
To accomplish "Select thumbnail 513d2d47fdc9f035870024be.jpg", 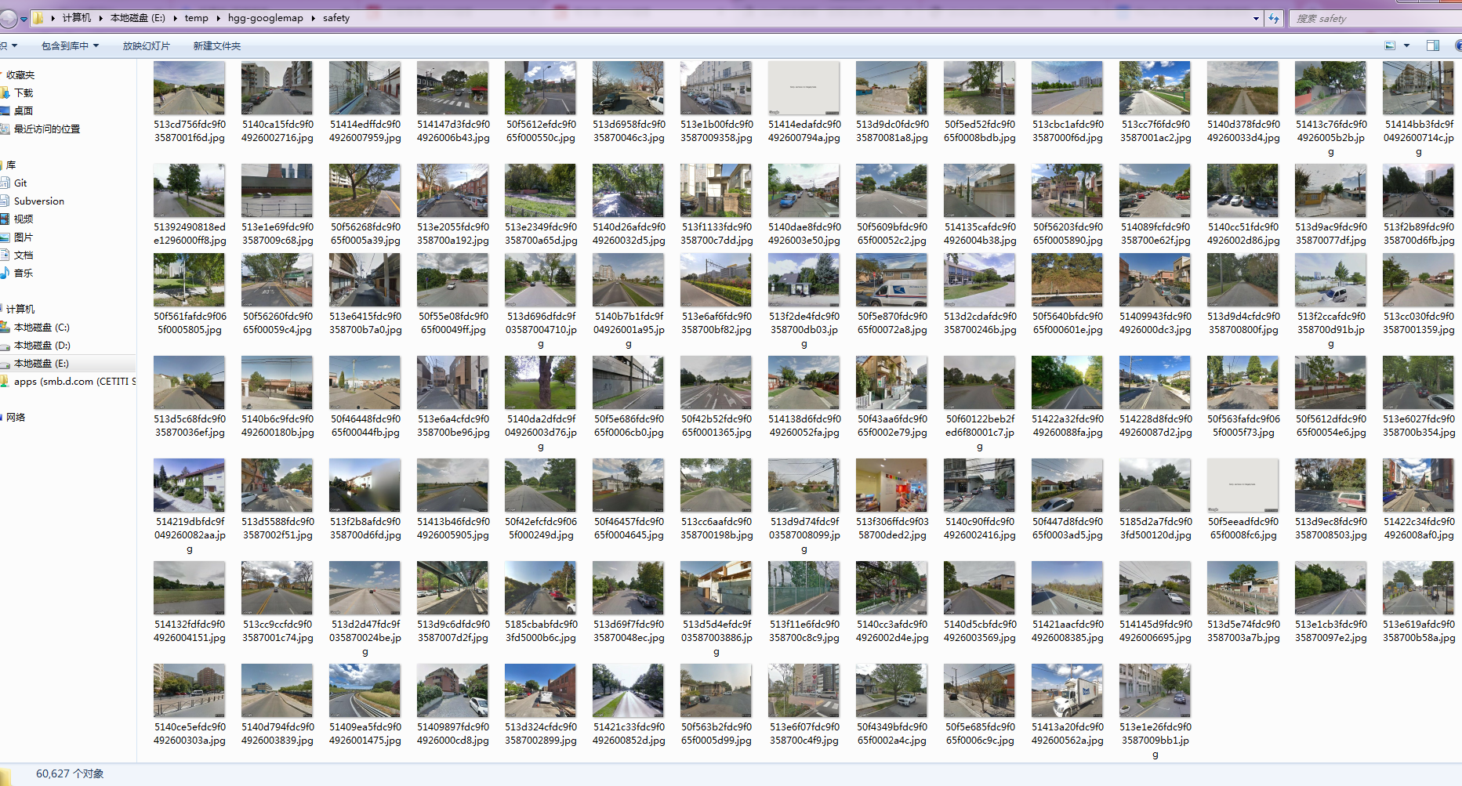I will 365,588.
